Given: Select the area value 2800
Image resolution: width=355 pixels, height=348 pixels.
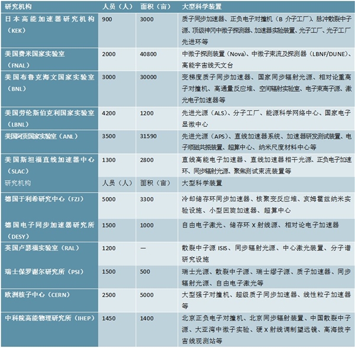Looking at the screenshot, I should (147, 160).
